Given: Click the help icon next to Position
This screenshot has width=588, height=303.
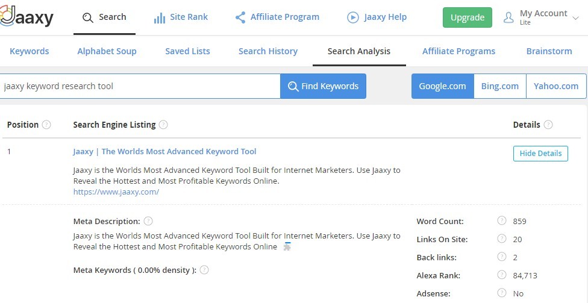Looking at the screenshot, I should pos(46,125).
